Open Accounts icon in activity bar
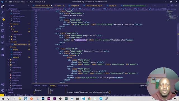Image resolution: width=179 pixels, height=101 pixels. tap(3, 84)
